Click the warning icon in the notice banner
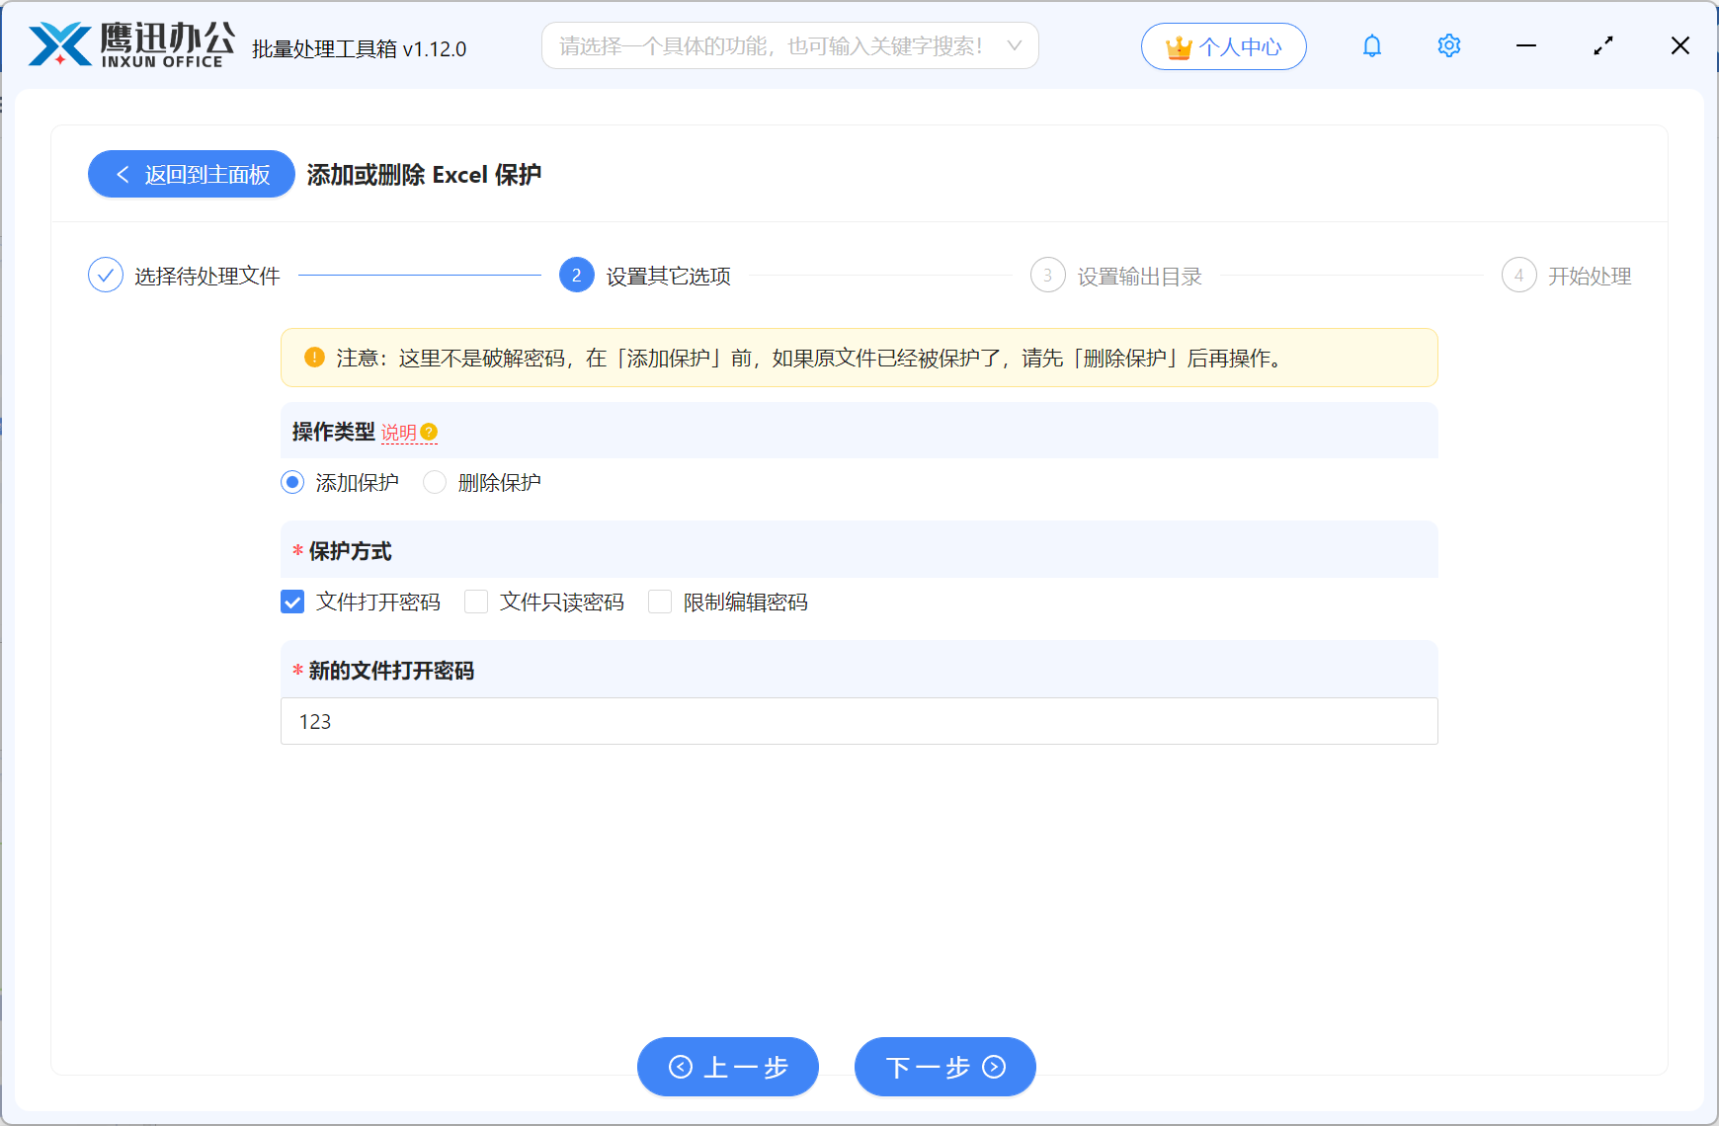The image size is (1719, 1126). tap(312, 358)
